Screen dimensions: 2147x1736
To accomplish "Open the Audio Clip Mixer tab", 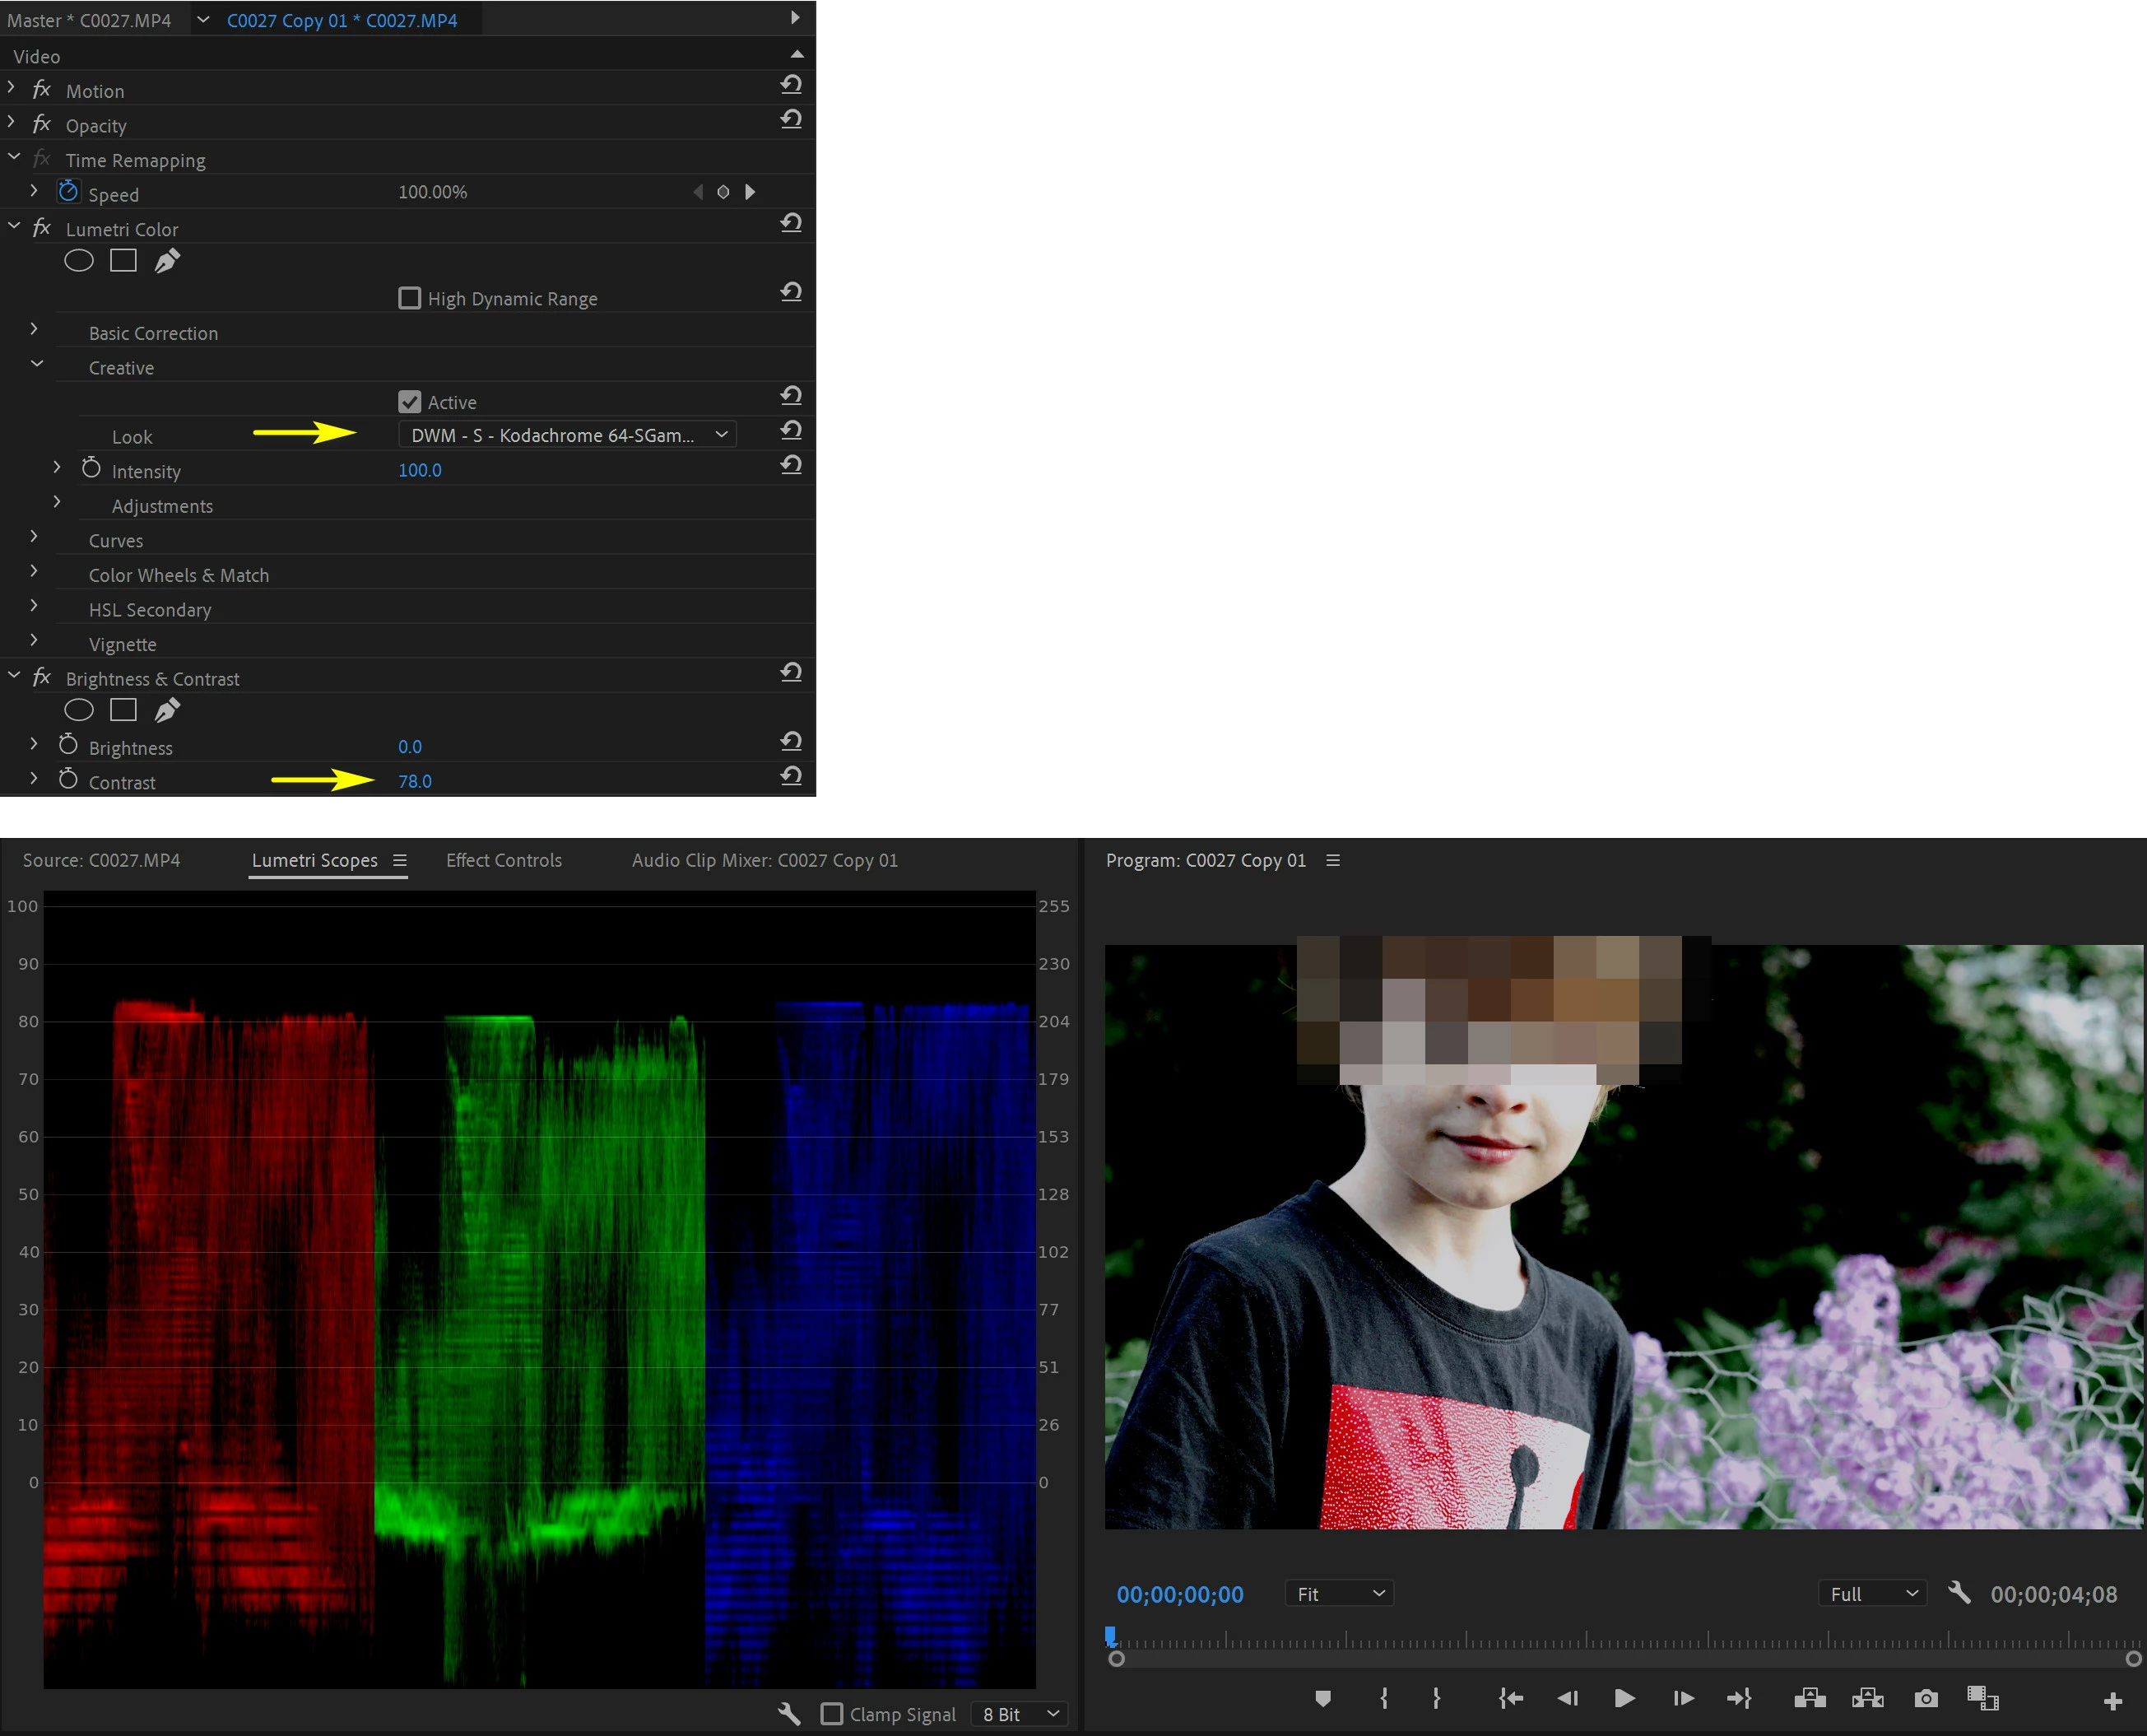I will [x=764, y=860].
